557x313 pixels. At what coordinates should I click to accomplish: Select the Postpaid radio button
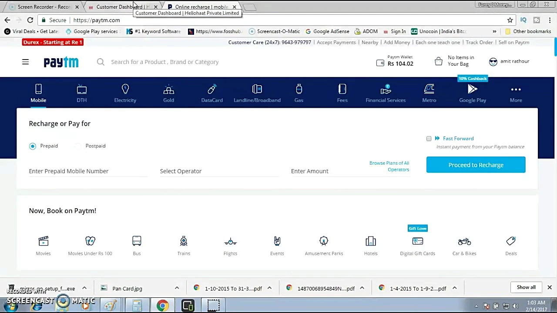[78, 146]
